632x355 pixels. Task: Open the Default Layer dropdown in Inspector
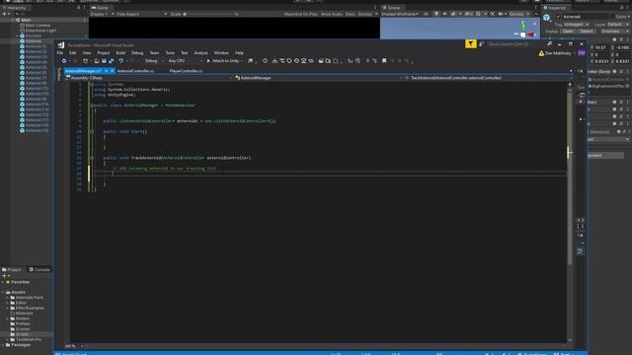tap(617, 24)
